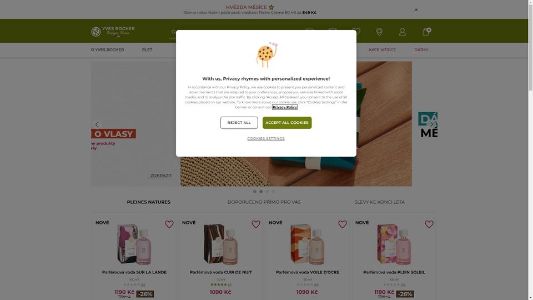The image size is (533, 300).
Task: Click the Yves Rocher logo
Action: point(113,31)
